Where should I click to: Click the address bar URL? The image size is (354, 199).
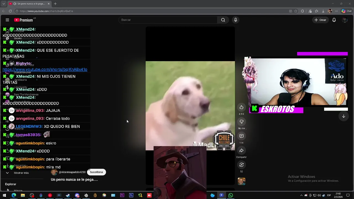pos(46,11)
